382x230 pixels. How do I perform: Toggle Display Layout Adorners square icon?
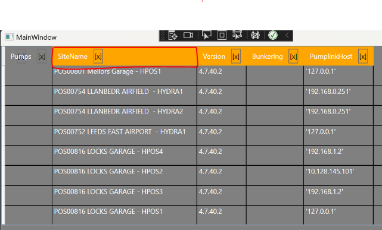(222, 36)
